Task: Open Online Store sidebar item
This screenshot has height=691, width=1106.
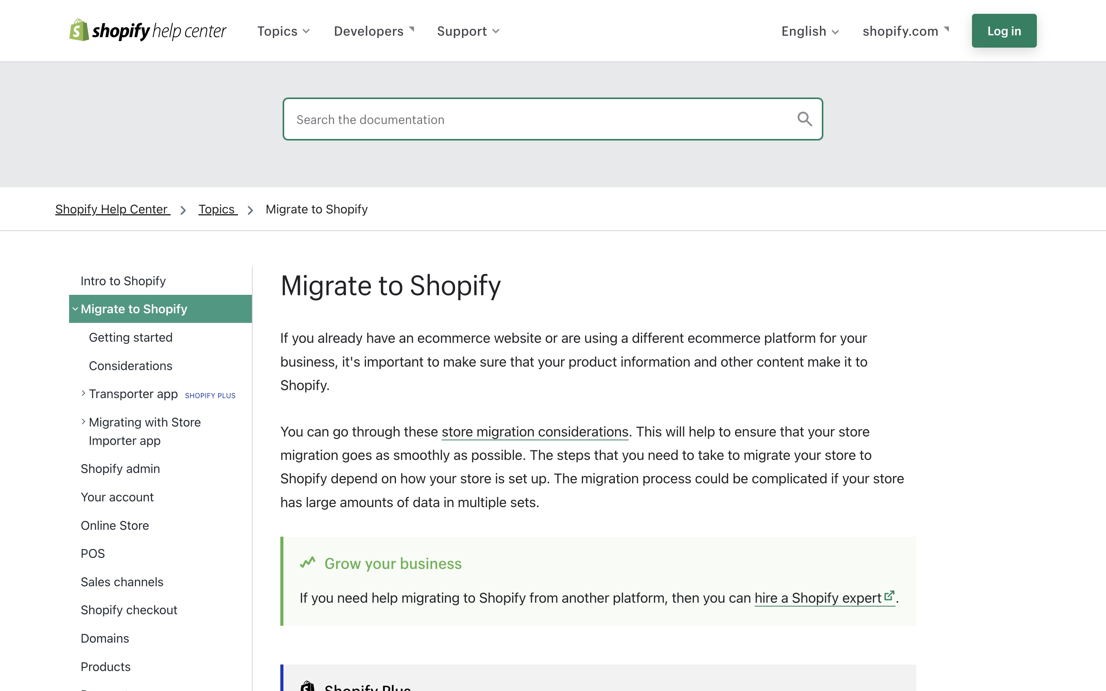Action: tap(115, 525)
